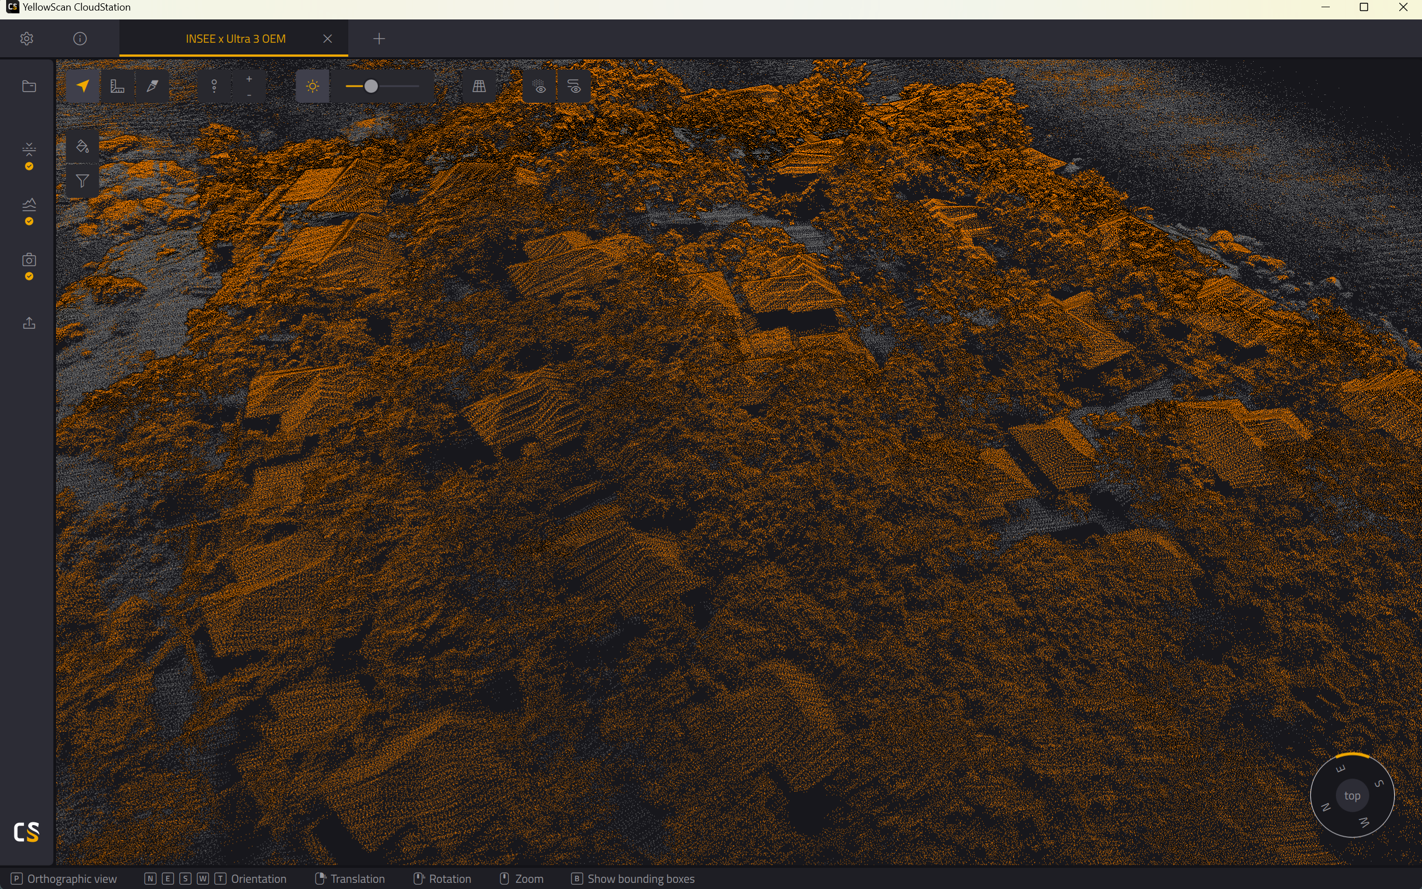
Task: Toggle the ground grid display
Action: click(479, 87)
